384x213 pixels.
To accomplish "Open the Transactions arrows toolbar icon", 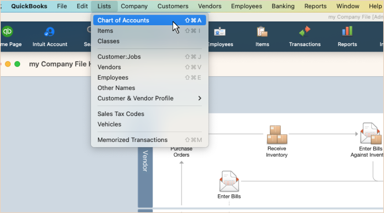I will click(x=305, y=32).
